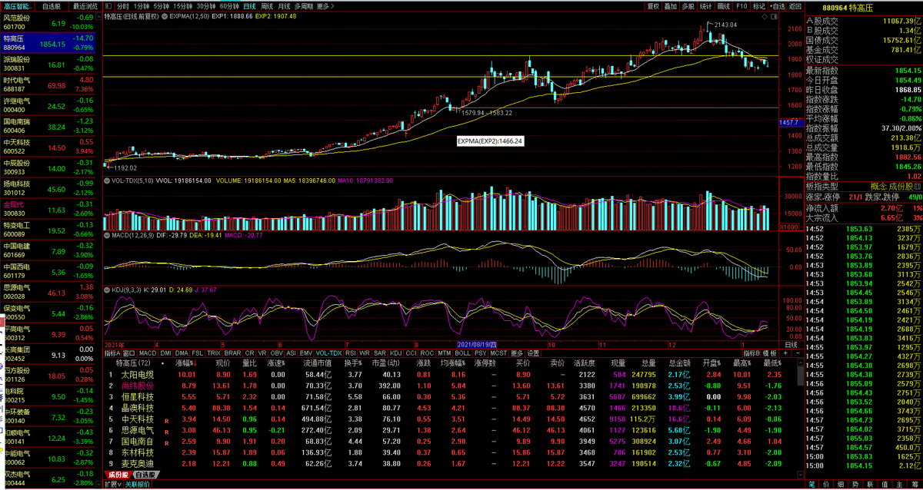This screenshot has height=490, width=923.
Task: Open 画线 drawing tools
Action: click(x=724, y=5)
